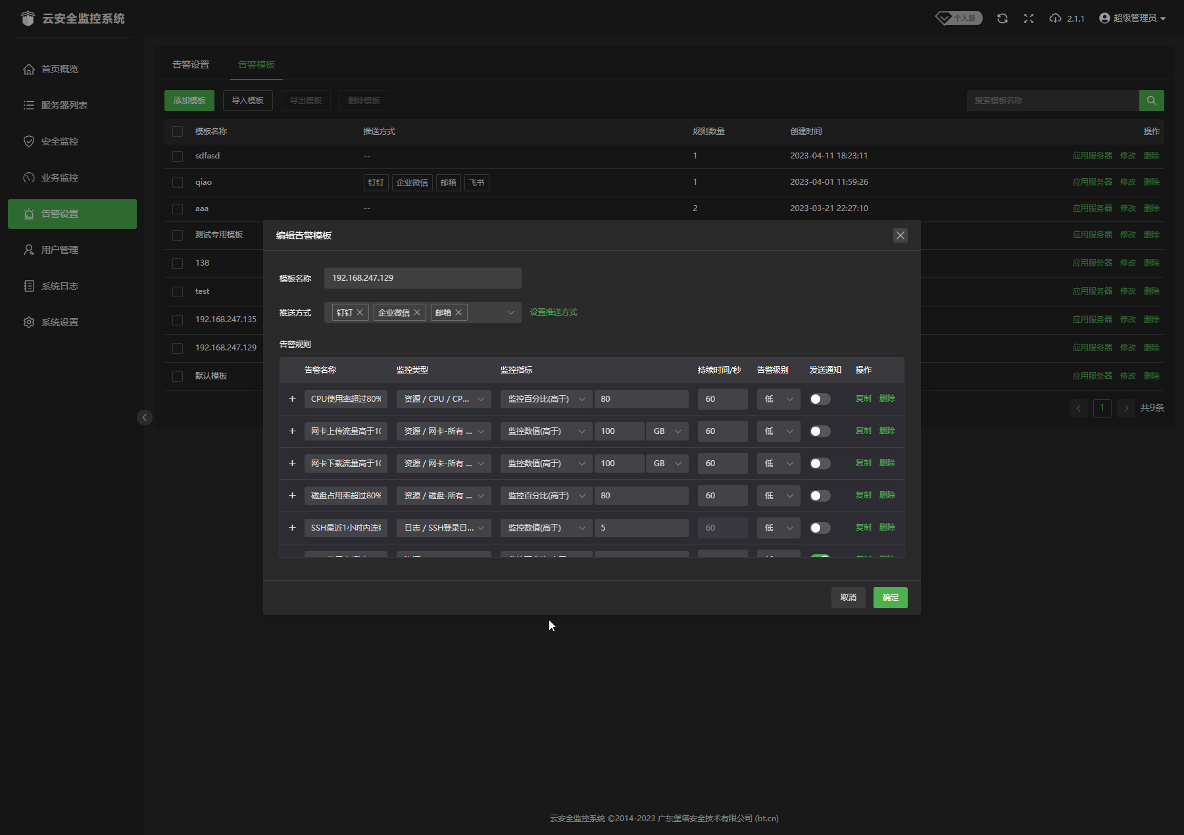Open GB unit dropdown for upload traffic rule
The width and height of the screenshot is (1184, 835).
click(x=667, y=431)
